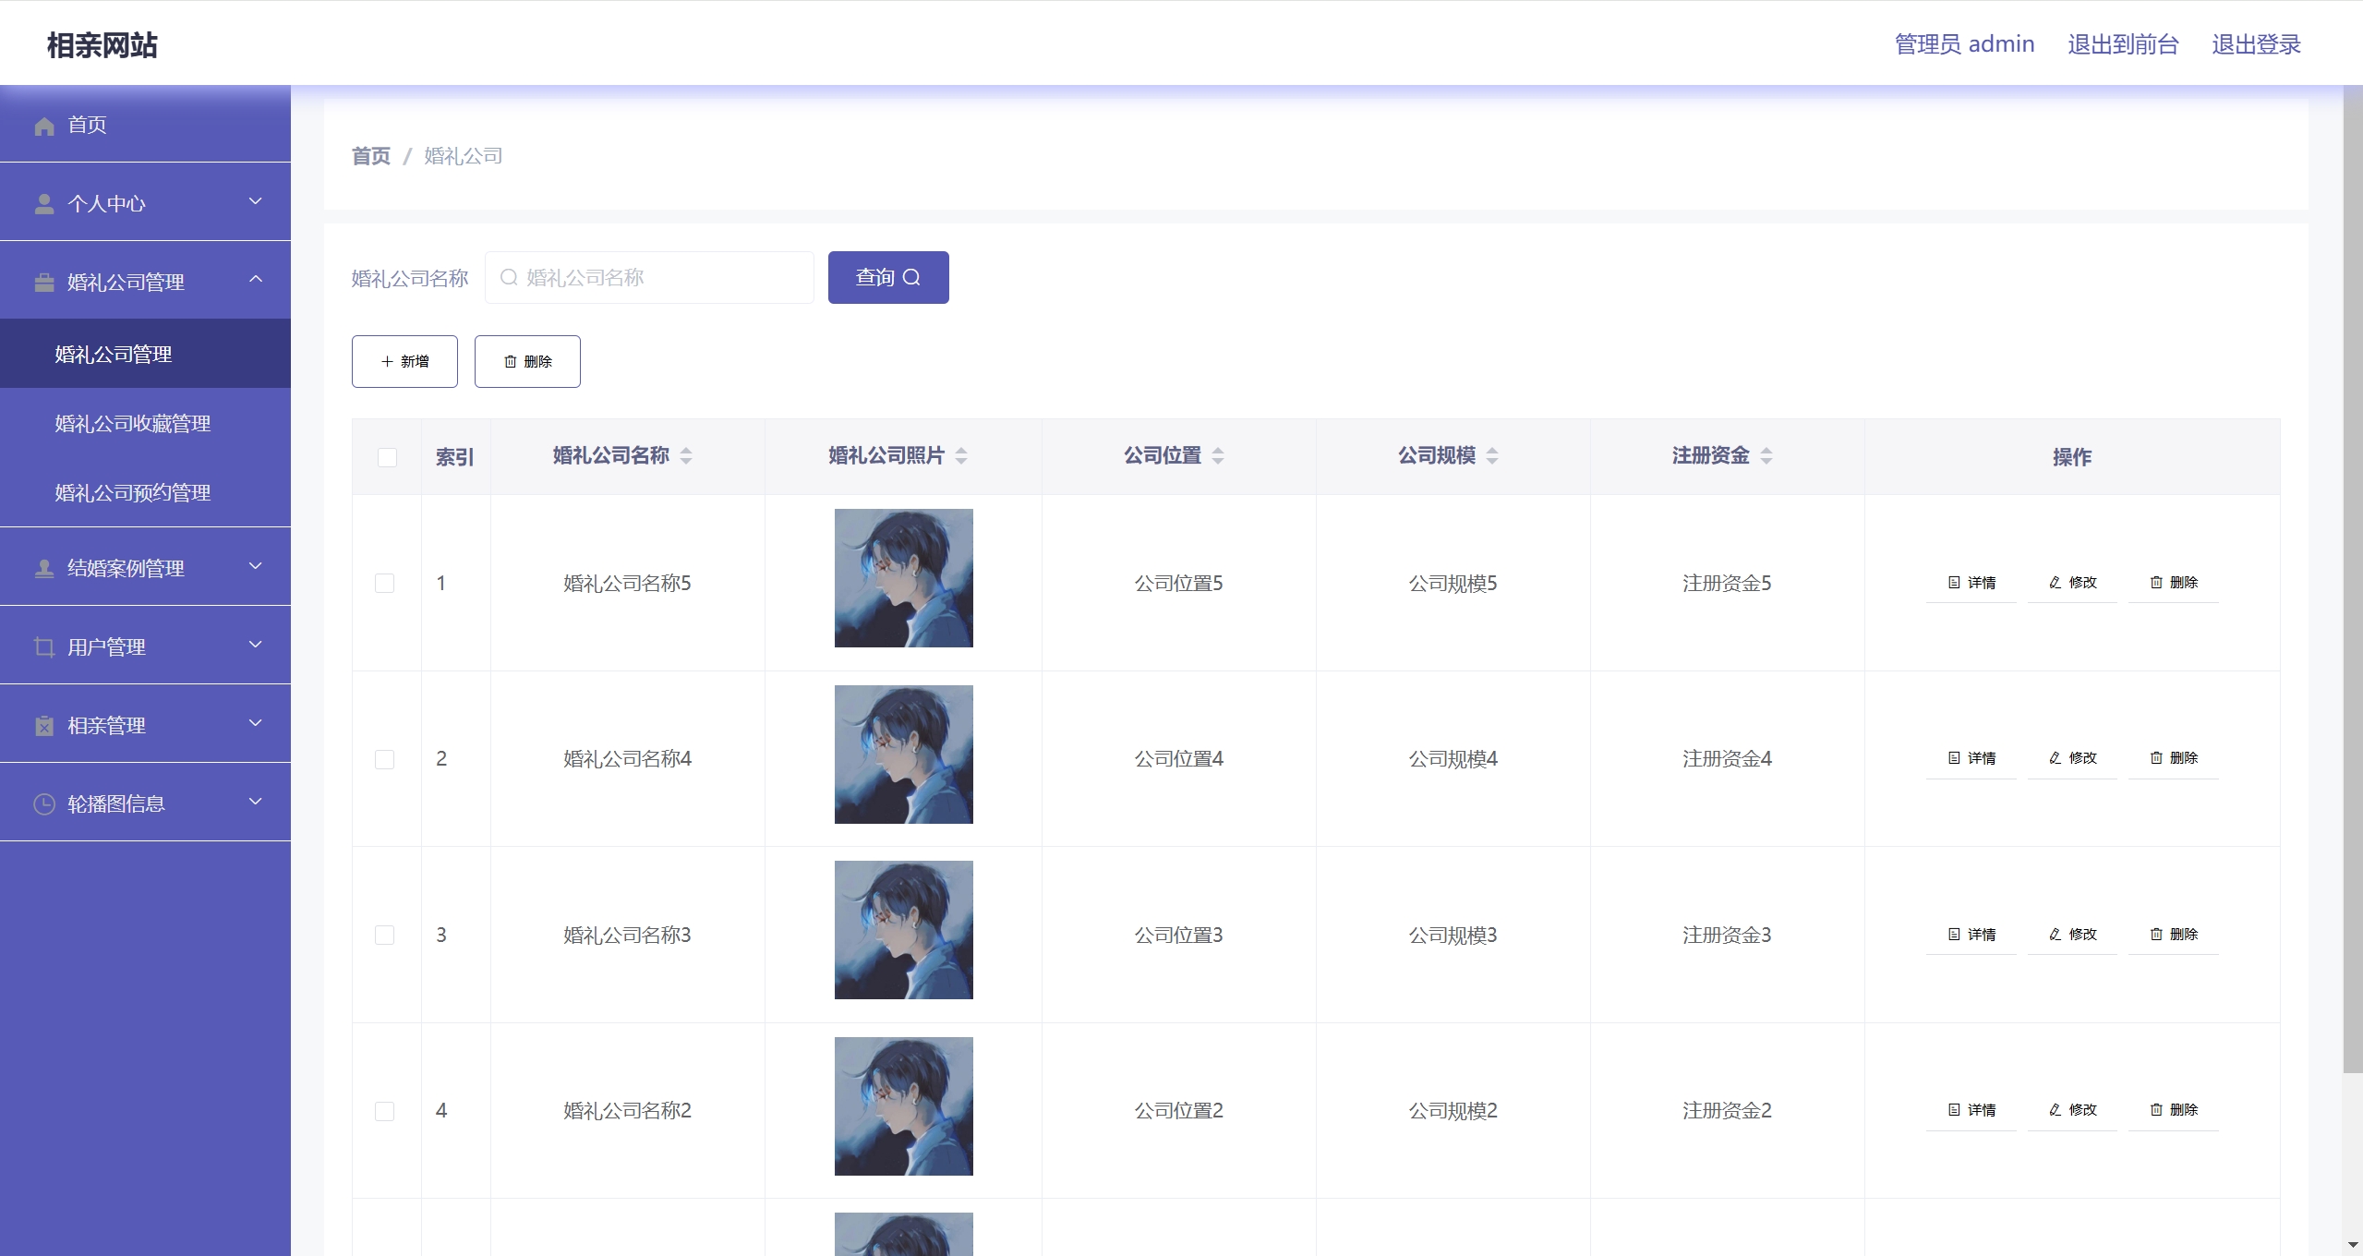Viewport: 2363px width, 1256px height.
Task: Sort by 公司规模 column arrows
Action: (x=1492, y=455)
